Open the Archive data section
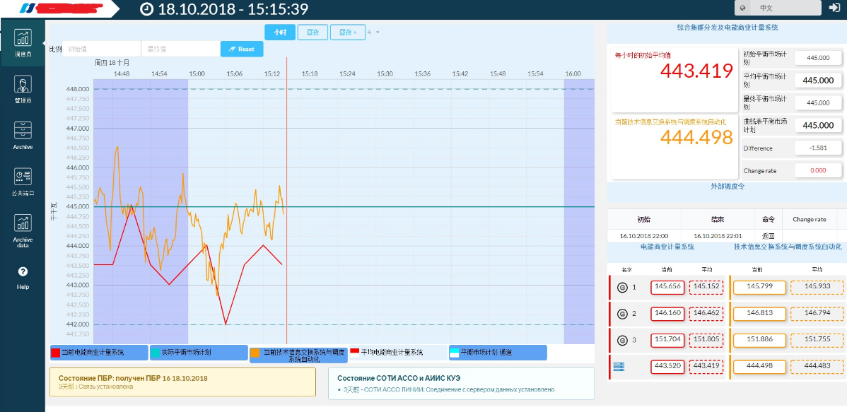Screen dimensions: 847x412 tap(23, 229)
